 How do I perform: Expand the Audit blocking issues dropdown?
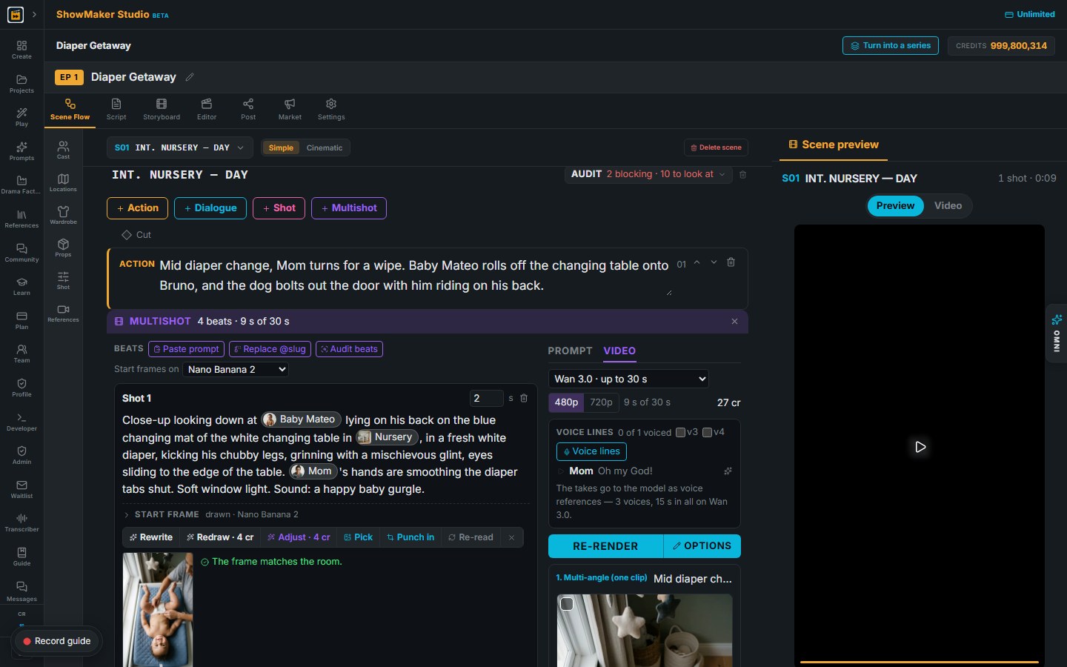point(649,174)
